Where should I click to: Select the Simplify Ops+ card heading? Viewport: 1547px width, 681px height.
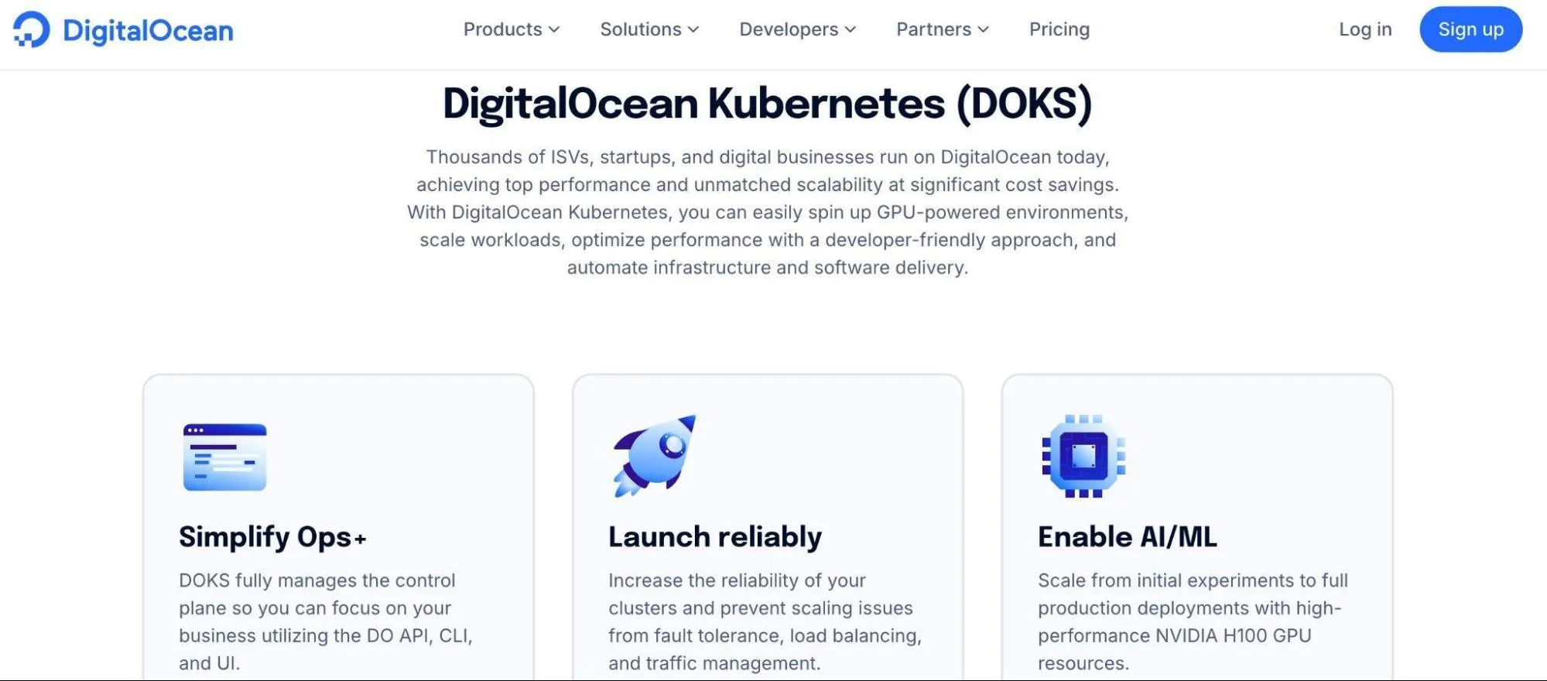(272, 537)
